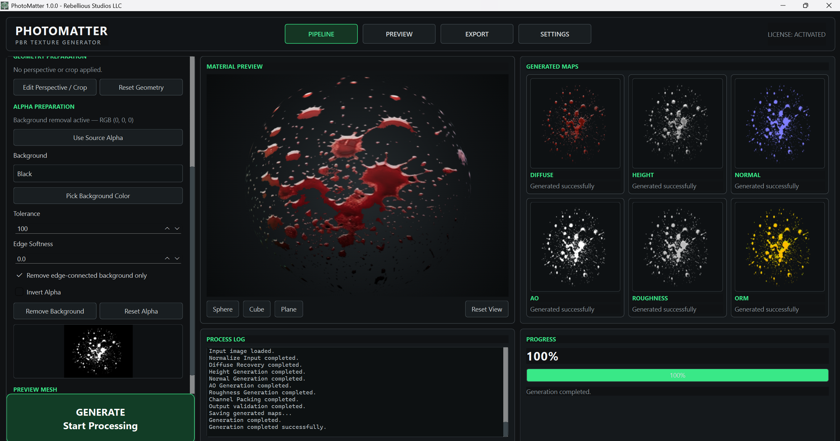Select the AO map thumbnail
This screenshot has width=840, height=441.
(x=575, y=246)
